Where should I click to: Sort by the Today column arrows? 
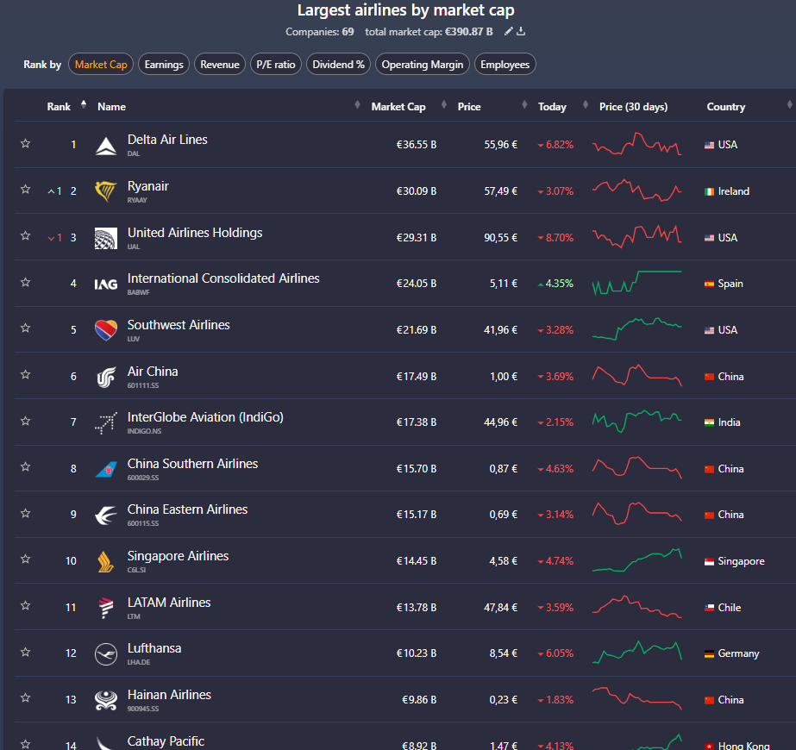click(x=586, y=104)
